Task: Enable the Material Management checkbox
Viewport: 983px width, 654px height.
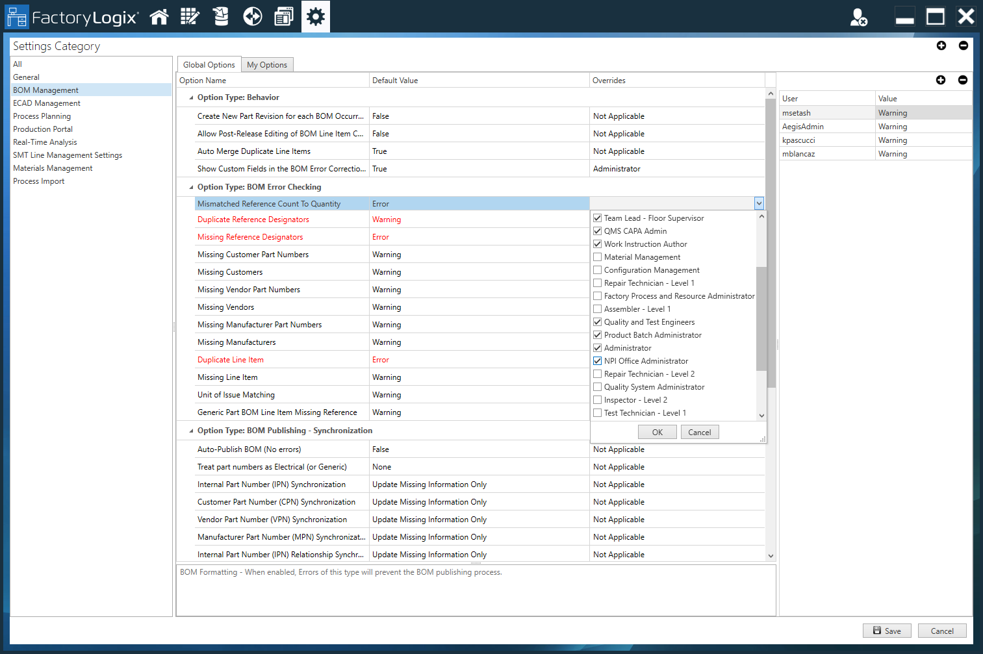Action: click(x=597, y=257)
